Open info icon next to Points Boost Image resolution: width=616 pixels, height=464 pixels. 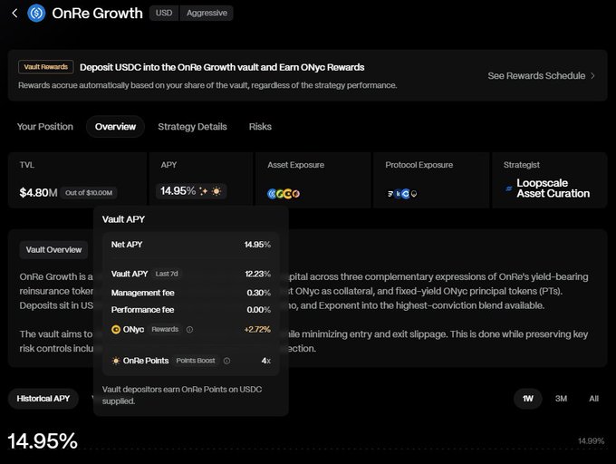coord(226,361)
